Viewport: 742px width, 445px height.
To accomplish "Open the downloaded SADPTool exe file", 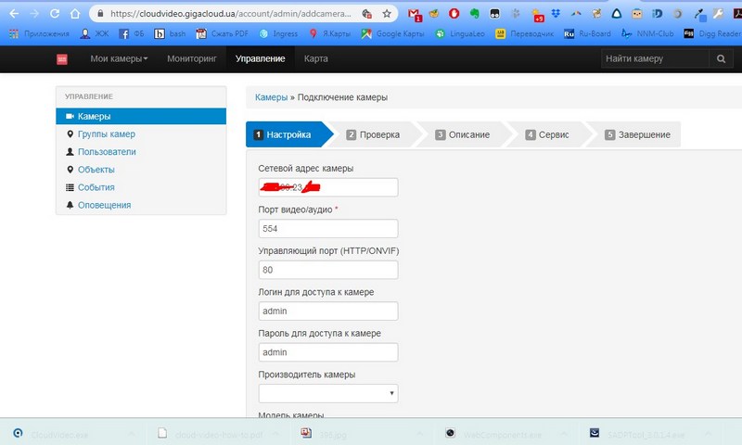I will coord(646,434).
